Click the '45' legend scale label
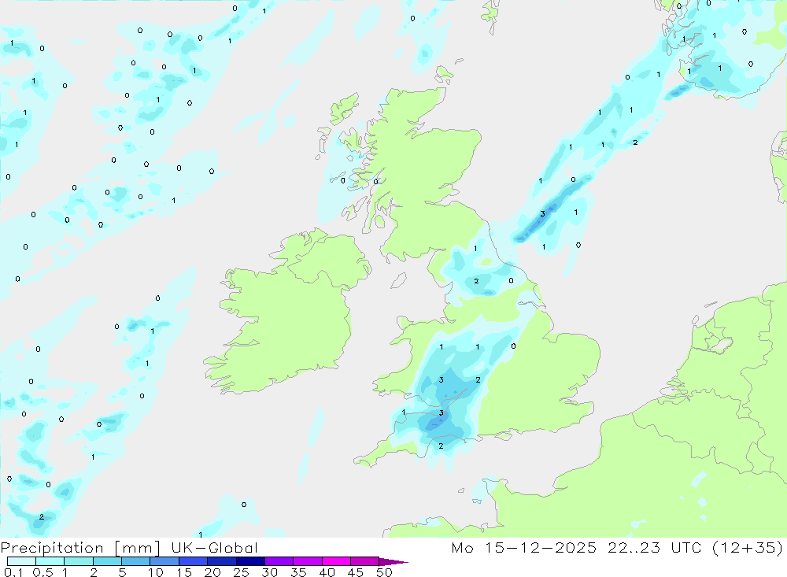 (x=356, y=572)
